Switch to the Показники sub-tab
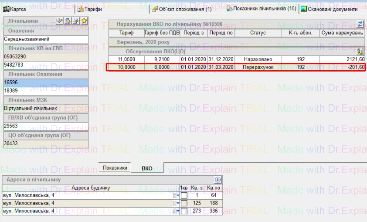This screenshot has height=222, width=367. pyautogui.click(x=115, y=167)
